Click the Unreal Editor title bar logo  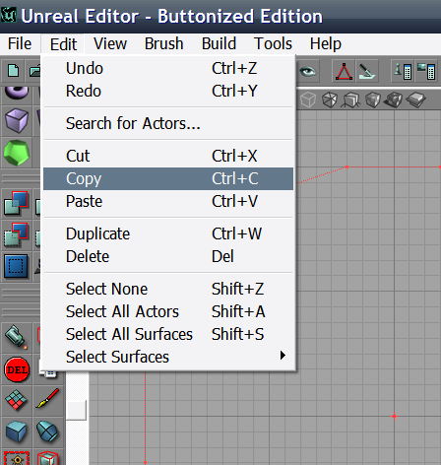[9, 15]
